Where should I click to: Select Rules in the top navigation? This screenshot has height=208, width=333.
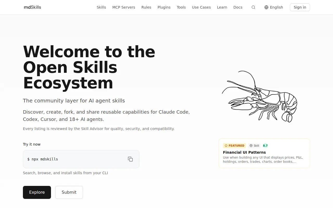(146, 7)
